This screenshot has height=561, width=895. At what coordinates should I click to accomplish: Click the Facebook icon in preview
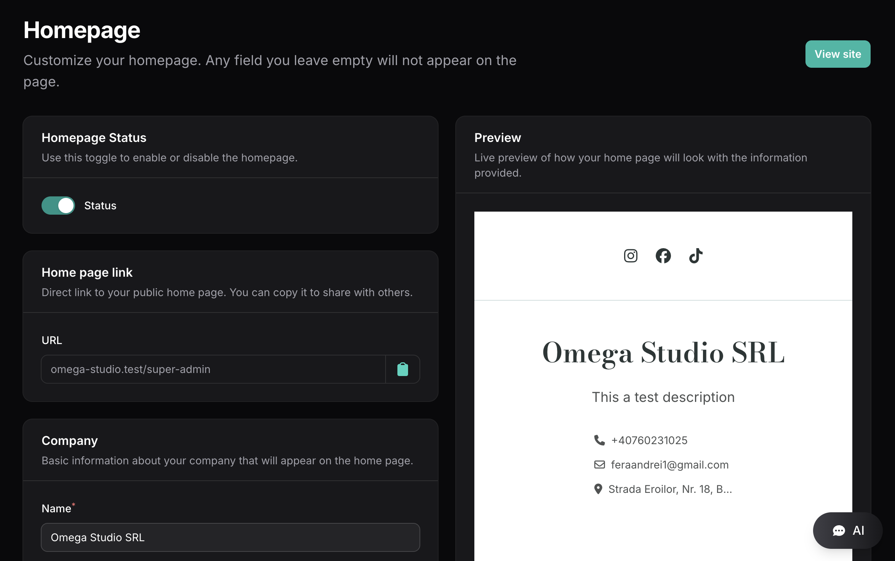[663, 256]
